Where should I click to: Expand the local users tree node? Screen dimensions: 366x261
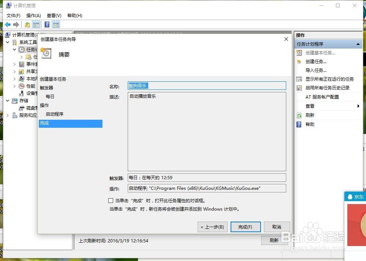coord(15,79)
